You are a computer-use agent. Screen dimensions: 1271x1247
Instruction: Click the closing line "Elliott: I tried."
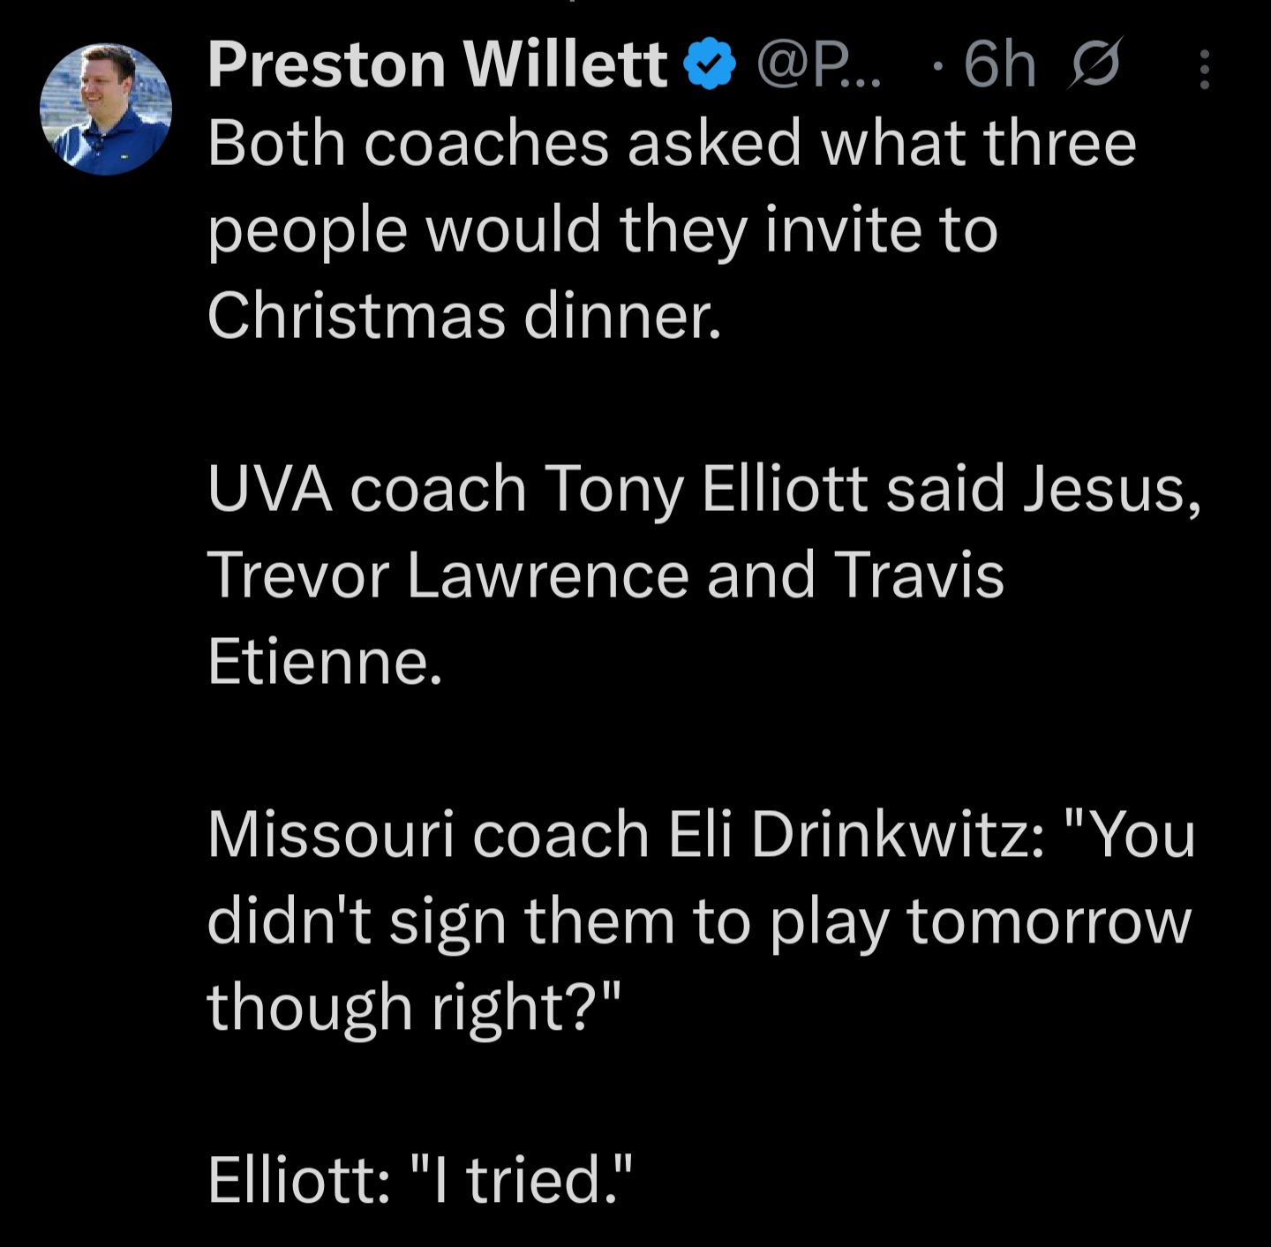(420, 1181)
